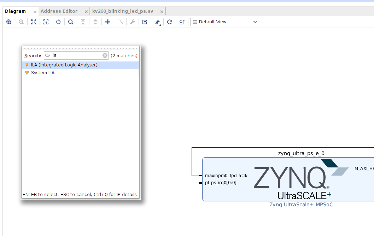Click the IP search input field
Screen dimensions: 374x236
pyautogui.click(x=76, y=55)
